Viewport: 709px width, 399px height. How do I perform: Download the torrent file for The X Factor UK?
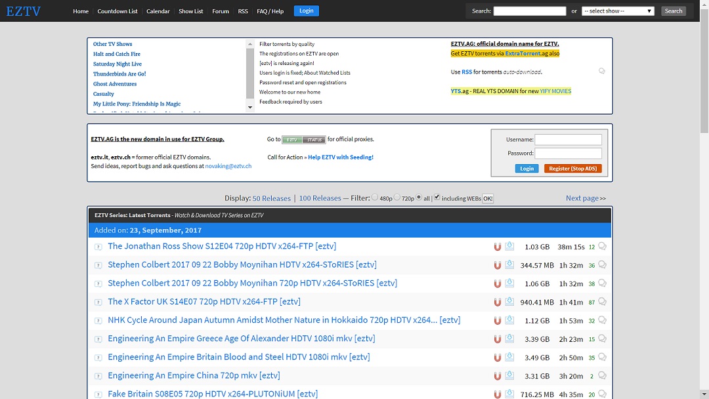pos(509,301)
